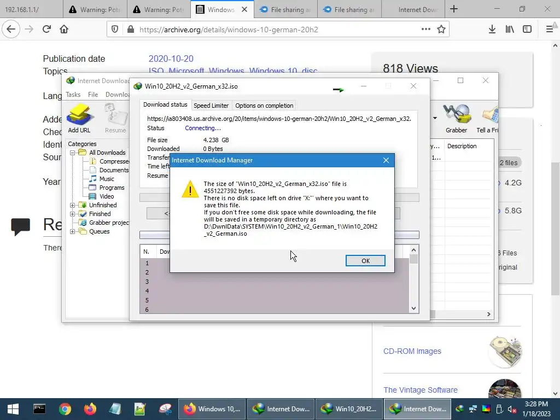Screen dimensions: 560x420
Task: Switch to the Internet Download browser tab
Action: click(x=413, y=9)
